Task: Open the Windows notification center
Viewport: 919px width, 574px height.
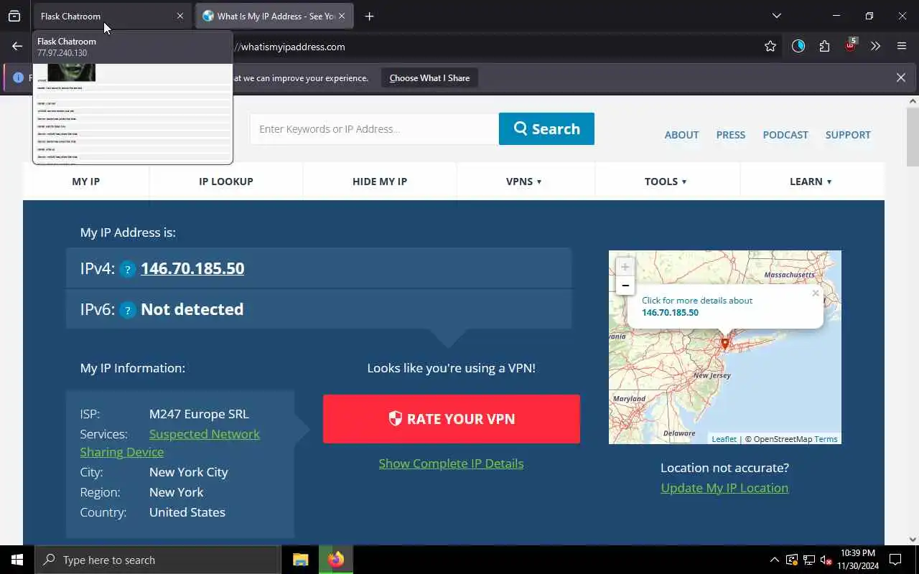Action: click(x=895, y=560)
